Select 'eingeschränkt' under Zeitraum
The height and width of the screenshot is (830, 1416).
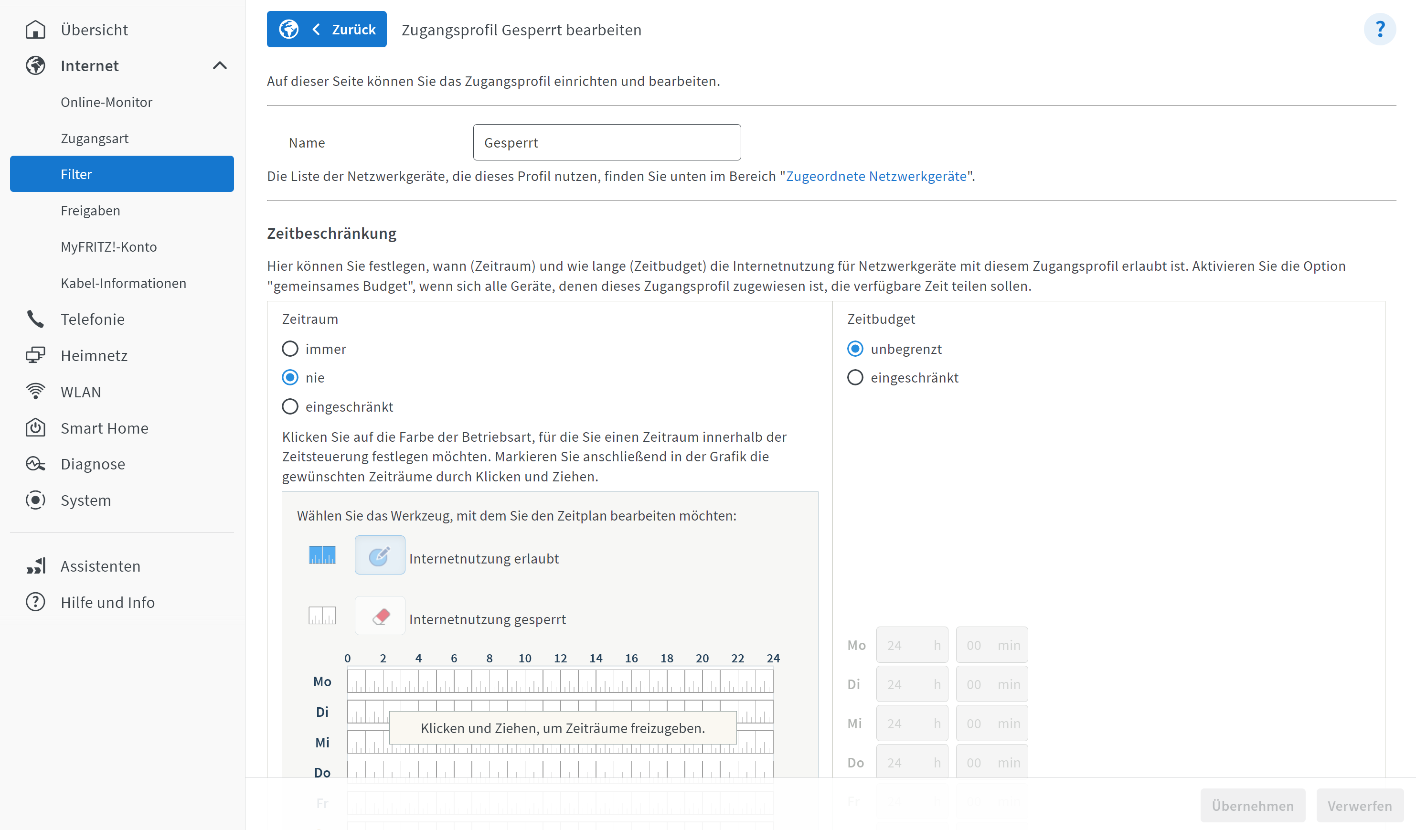tap(290, 406)
